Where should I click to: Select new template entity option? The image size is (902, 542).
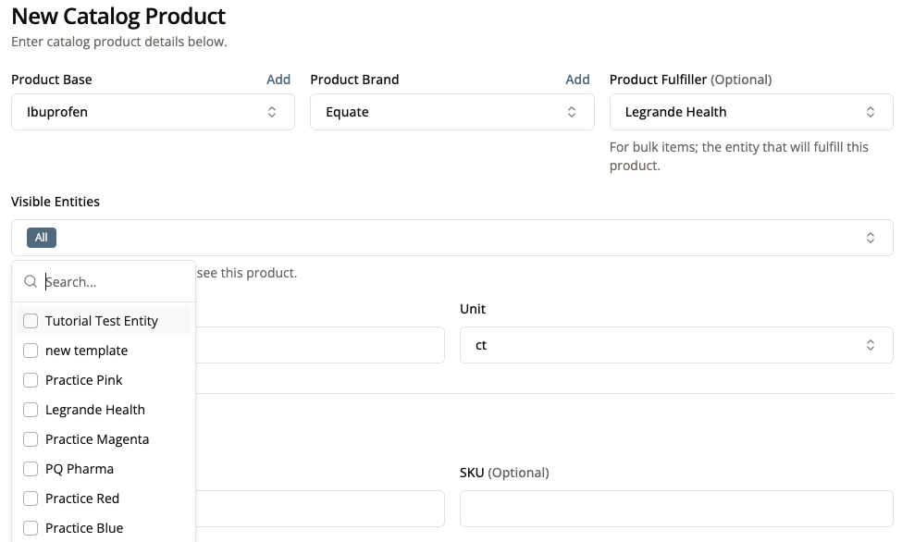87,351
